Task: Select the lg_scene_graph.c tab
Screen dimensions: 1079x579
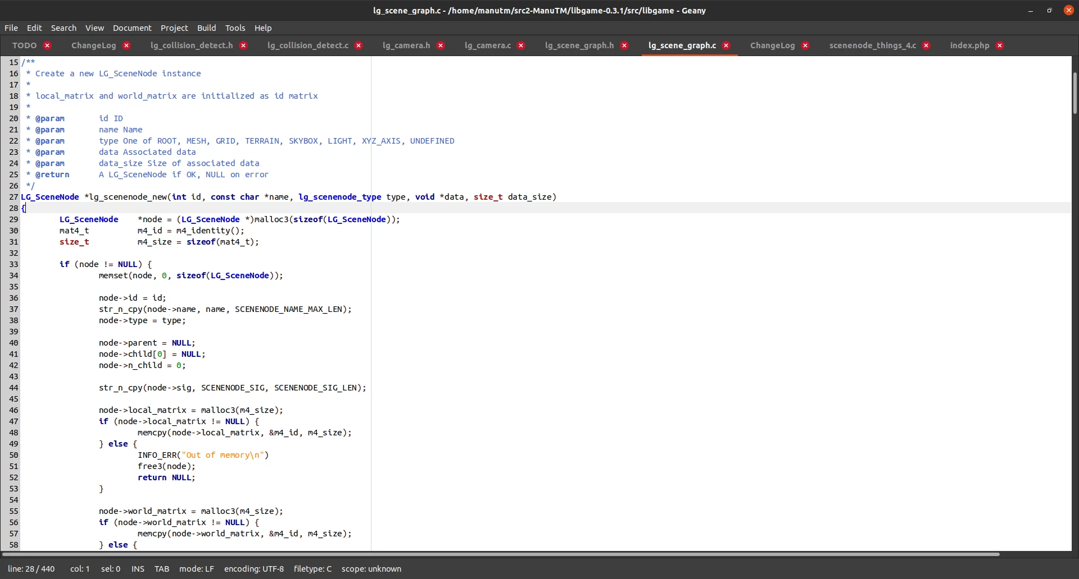Action: (682, 45)
